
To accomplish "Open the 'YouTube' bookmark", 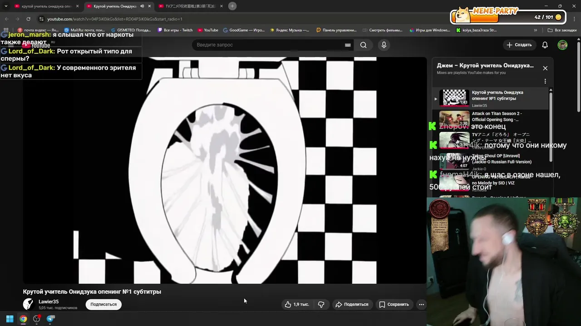I will click(x=208, y=30).
